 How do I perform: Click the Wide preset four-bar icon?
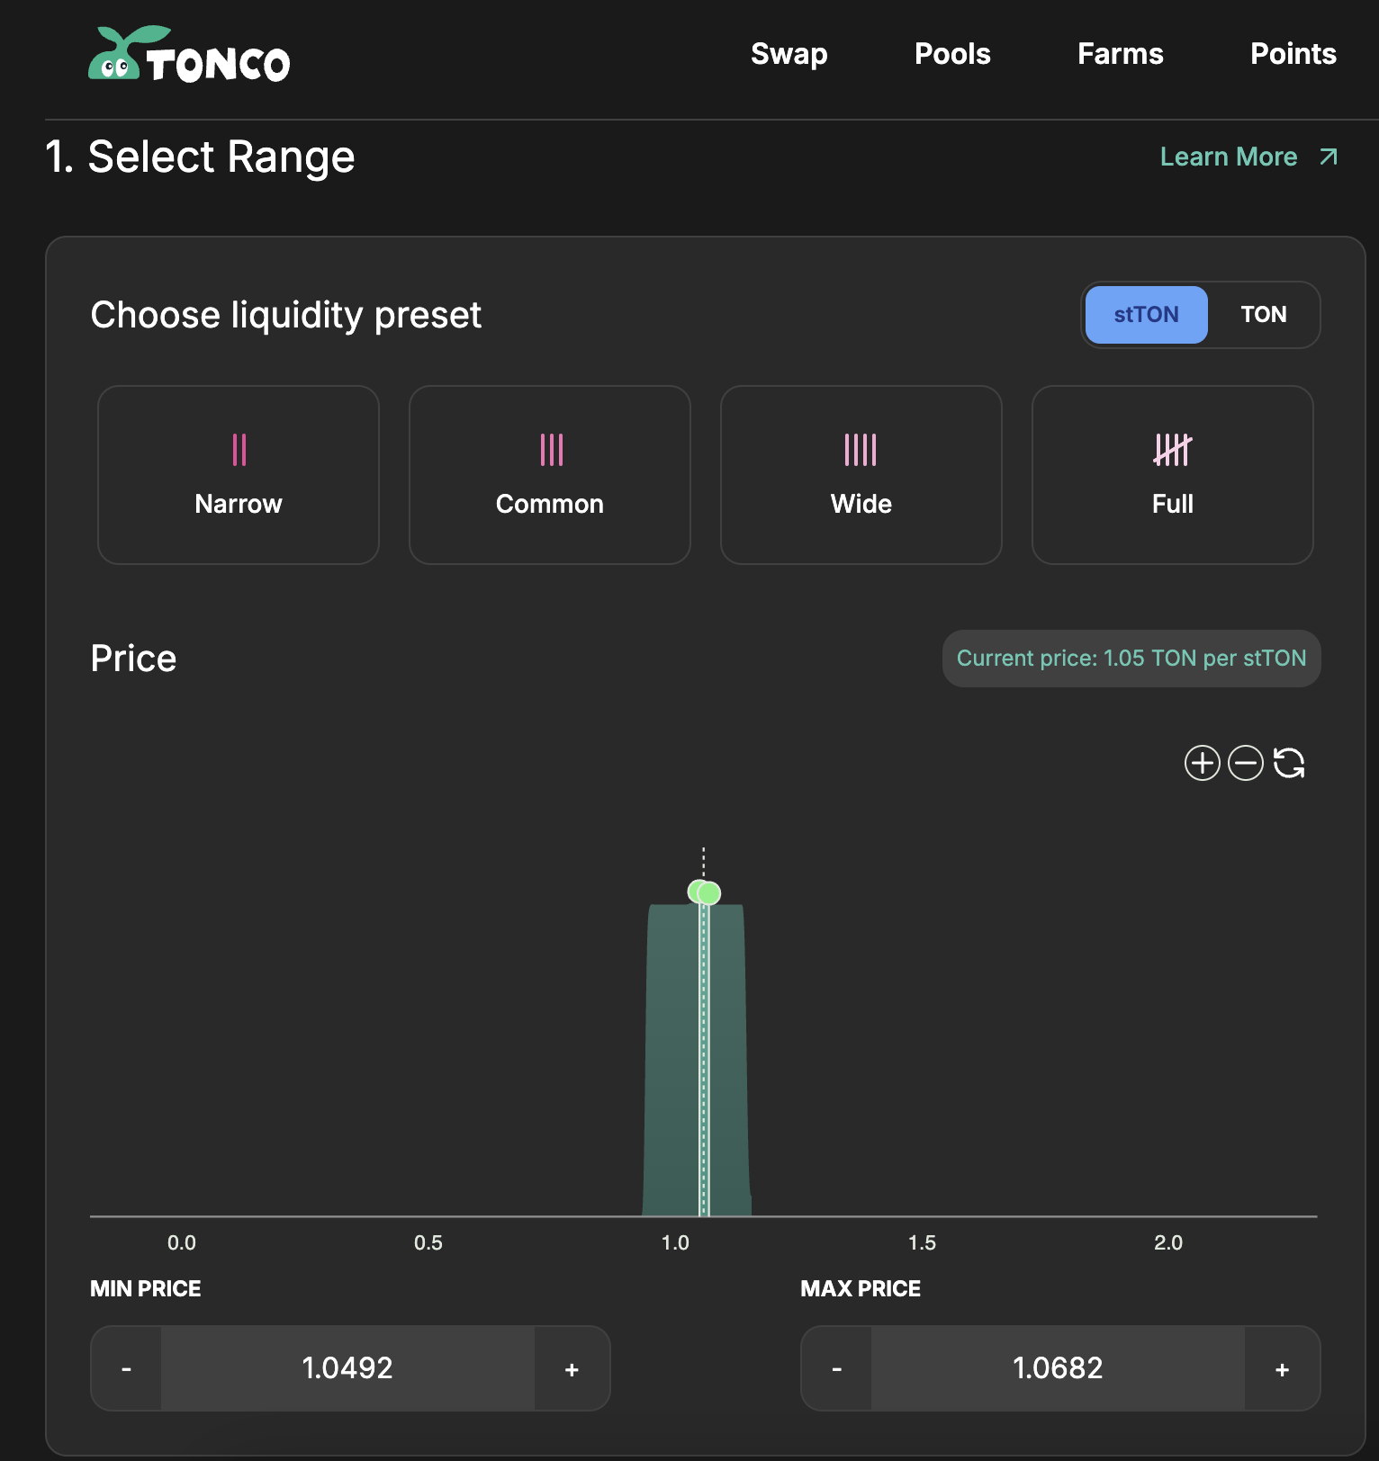(861, 450)
